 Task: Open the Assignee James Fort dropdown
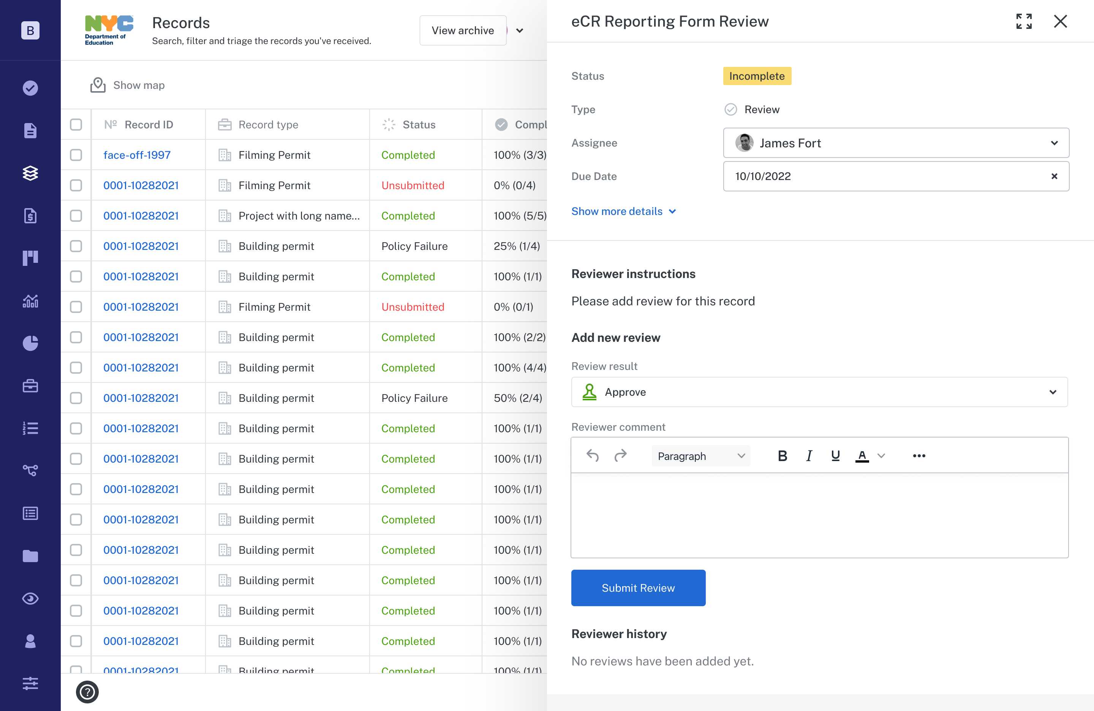[x=896, y=143]
